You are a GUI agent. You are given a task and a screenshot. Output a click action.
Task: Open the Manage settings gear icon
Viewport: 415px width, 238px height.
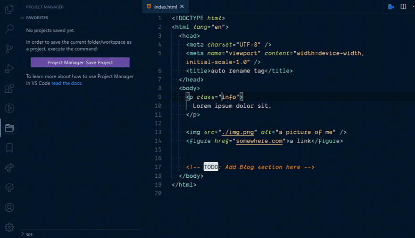click(9, 227)
